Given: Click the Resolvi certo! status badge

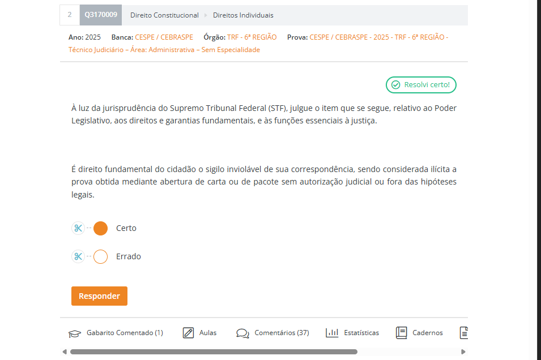Looking at the screenshot, I should [421, 85].
